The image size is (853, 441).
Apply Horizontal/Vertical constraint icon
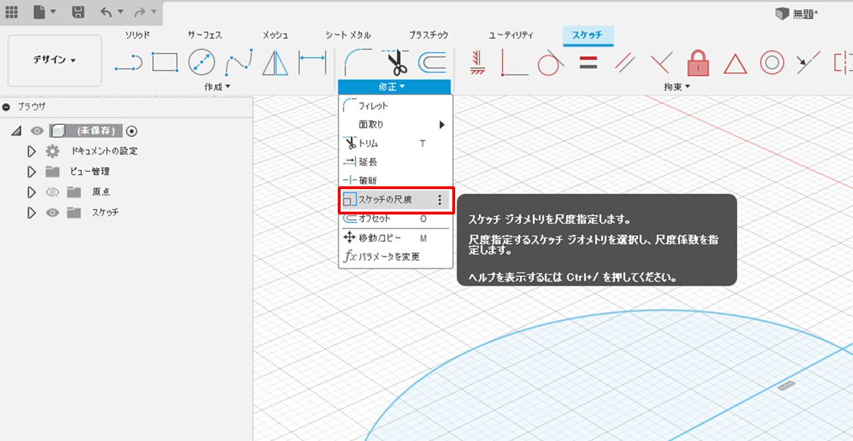(477, 63)
